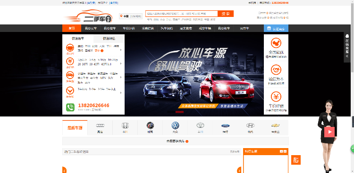This screenshot has height=173, width=354.
Task: Select the Audi brand logo
Action: click(100, 126)
